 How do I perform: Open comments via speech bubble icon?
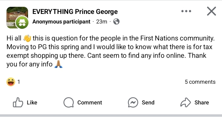pos(68,102)
